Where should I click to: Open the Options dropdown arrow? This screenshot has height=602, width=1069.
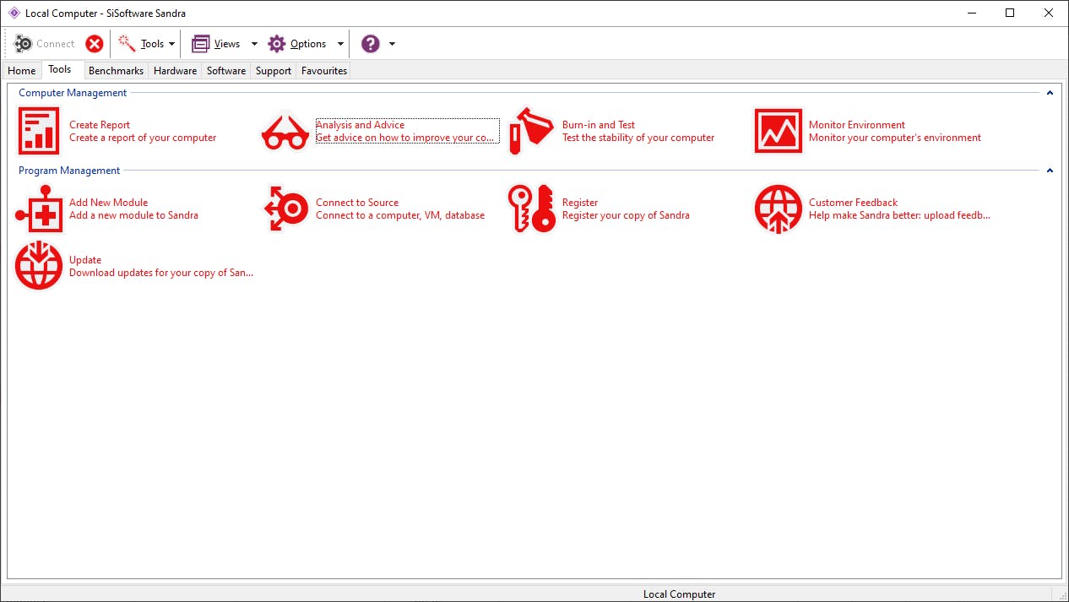click(x=340, y=44)
